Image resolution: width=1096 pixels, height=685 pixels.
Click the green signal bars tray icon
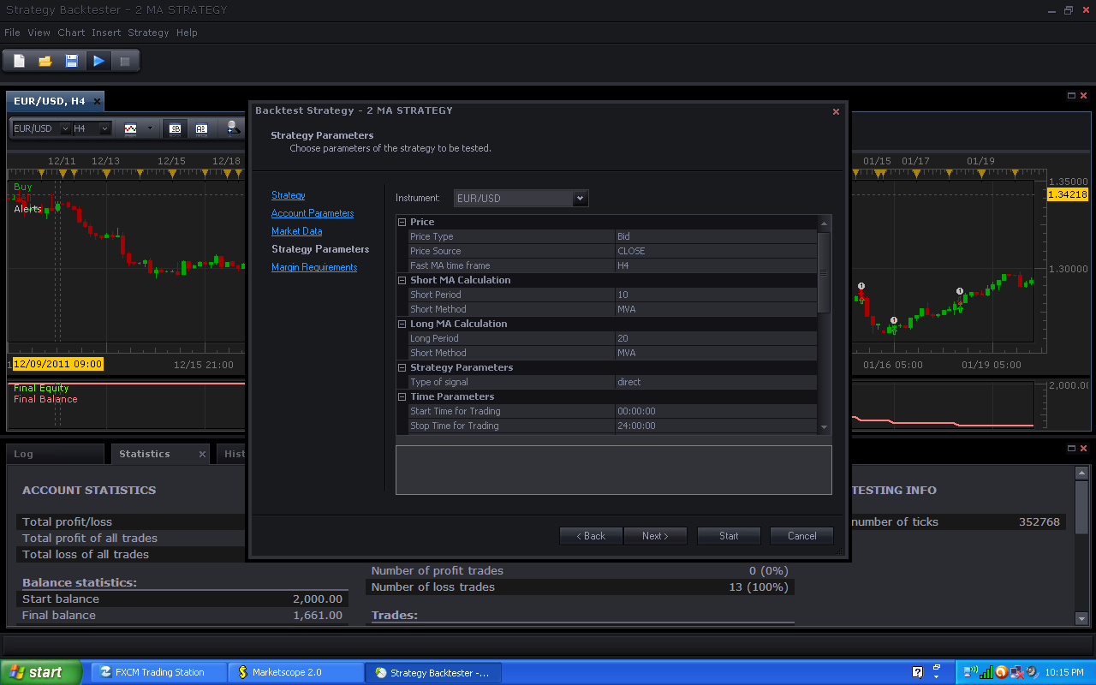(986, 672)
